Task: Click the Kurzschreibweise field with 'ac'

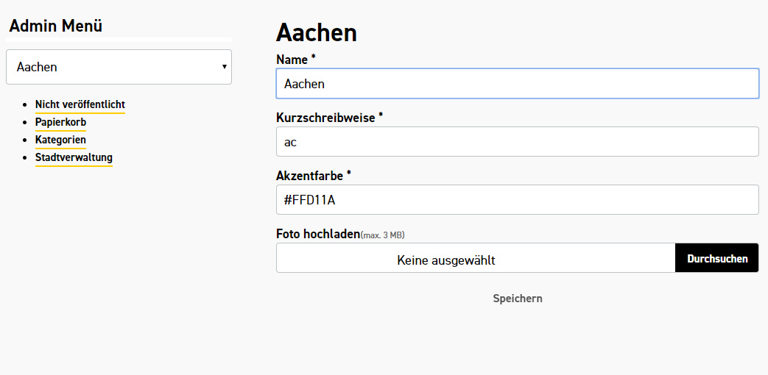Action: pos(517,142)
